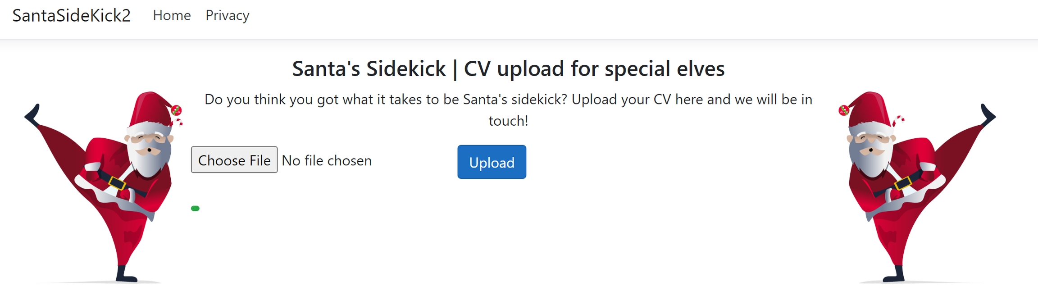Click the right Santa's yellow belt buckle
This screenshot has width=1038, height=305.
pyautogui.click(x=903, y=183)
